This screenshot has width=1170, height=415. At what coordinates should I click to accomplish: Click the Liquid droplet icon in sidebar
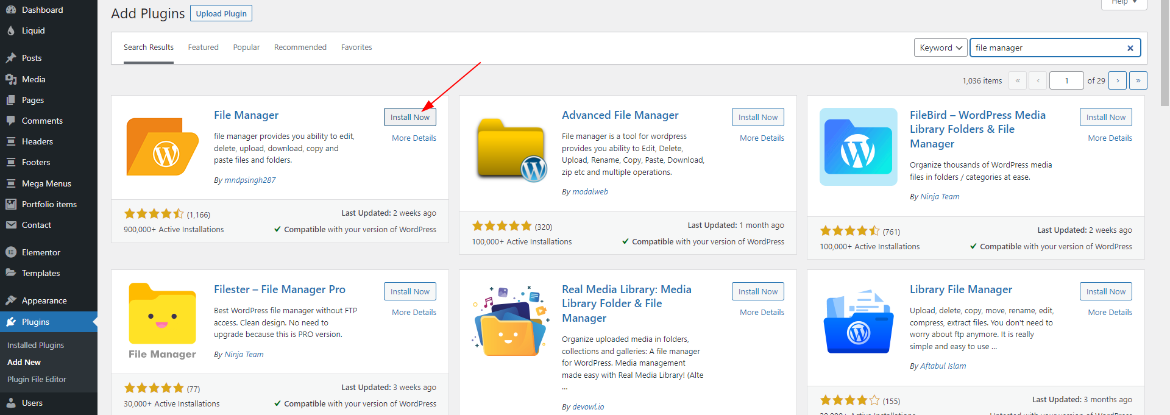[11, 30]
